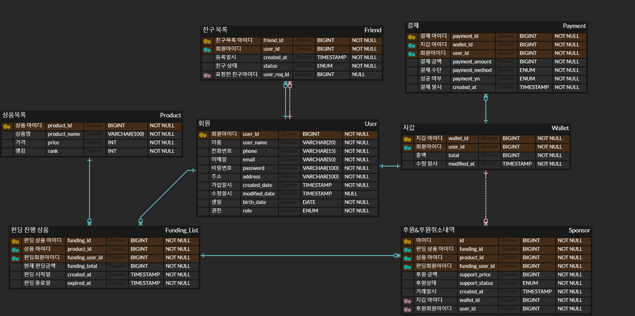
Task: Click the yellow key icon beside Funding_List funding_id
Action: click(x=15, y=241)
